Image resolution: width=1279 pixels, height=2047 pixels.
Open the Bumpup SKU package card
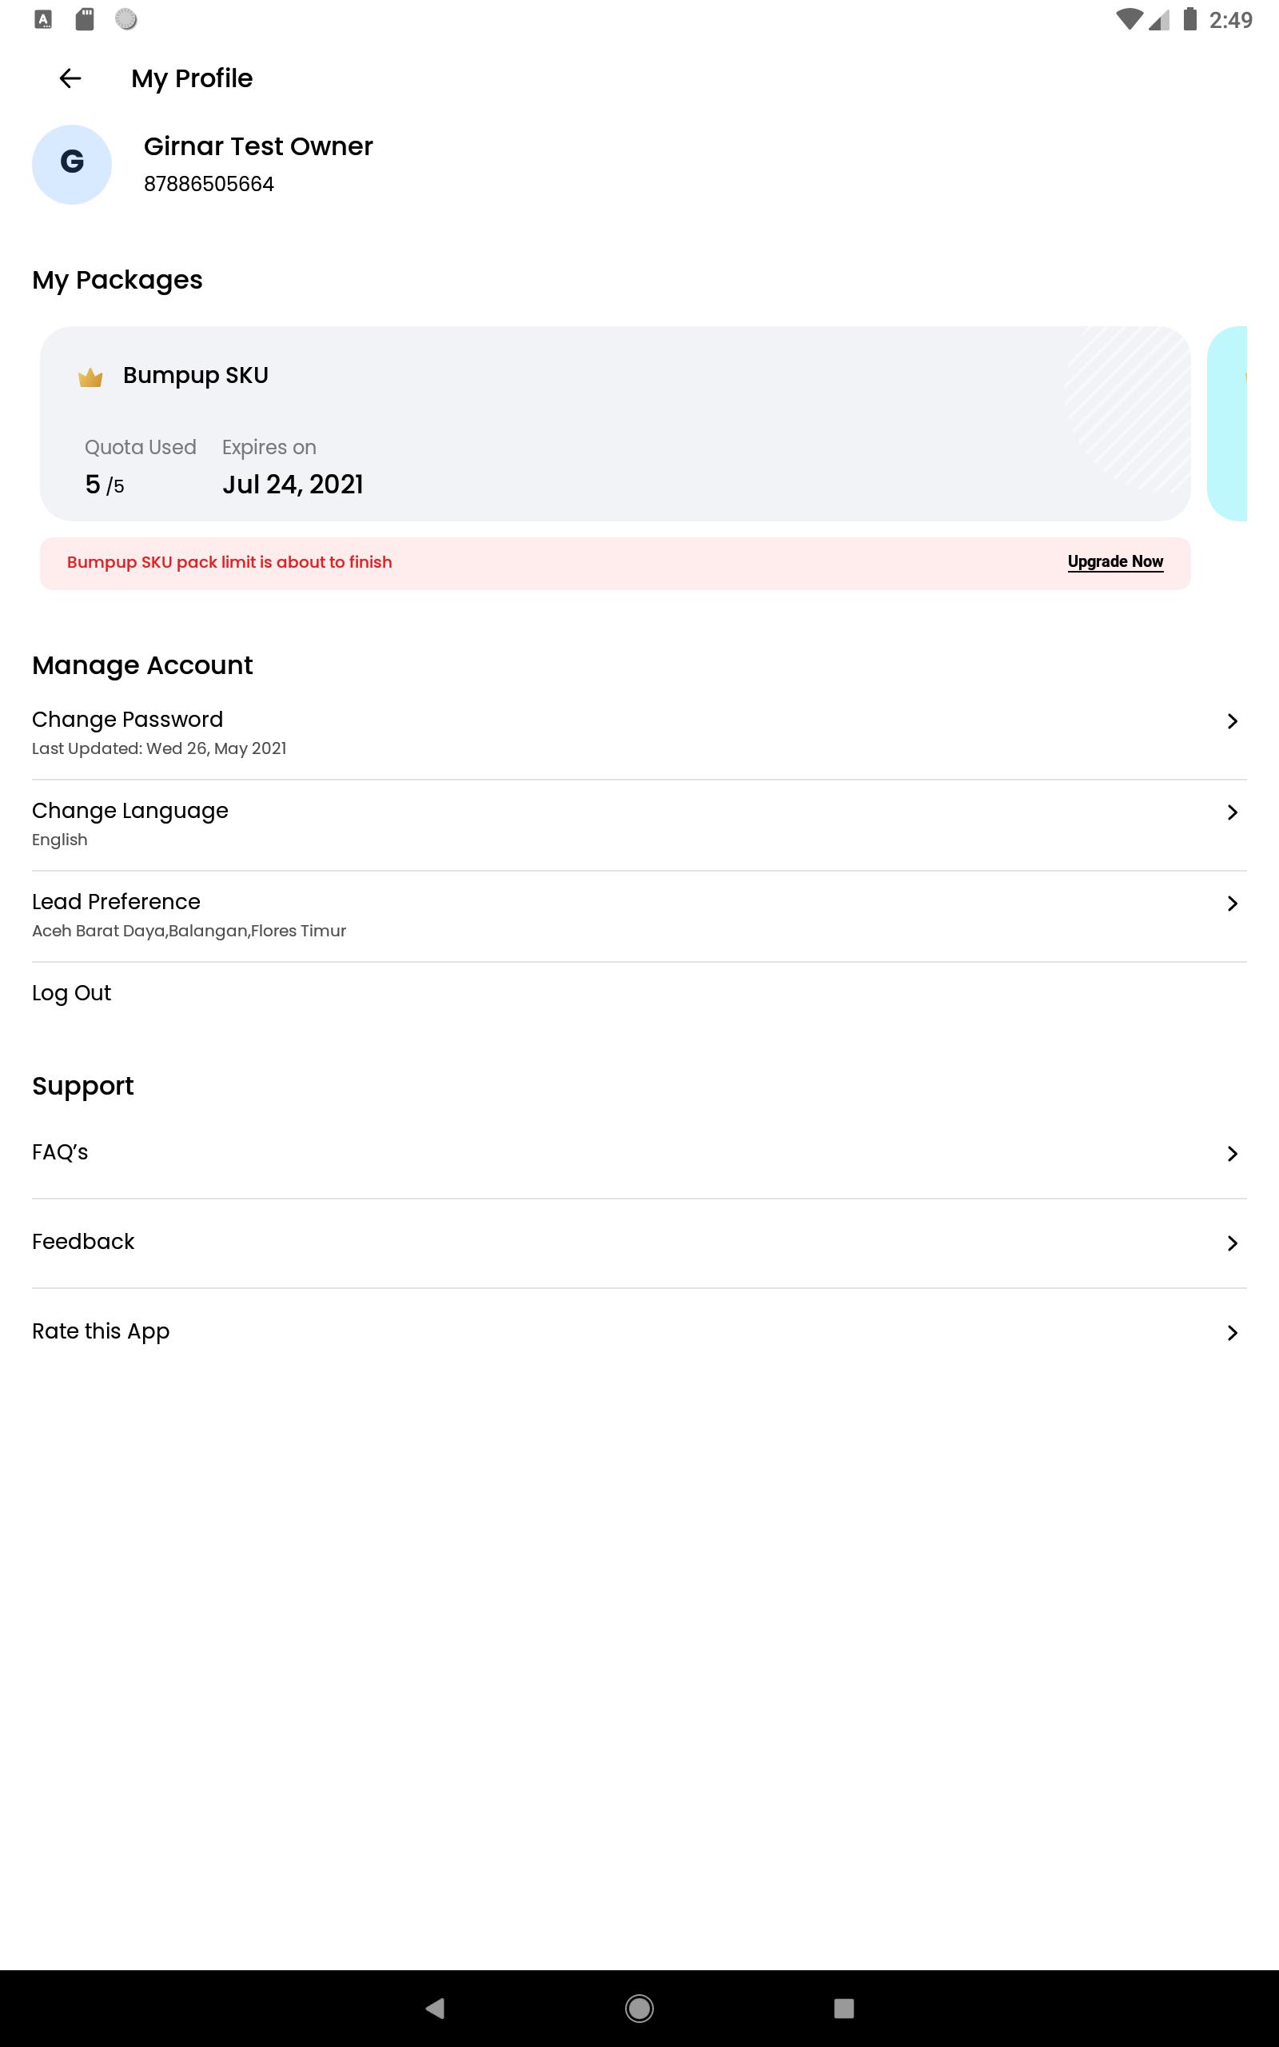[x=615, y=423]
